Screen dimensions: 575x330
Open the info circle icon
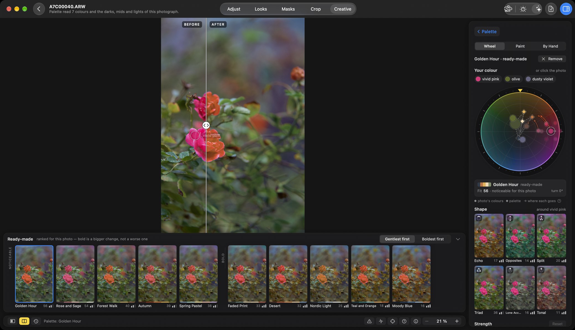[x=416, y=321]
